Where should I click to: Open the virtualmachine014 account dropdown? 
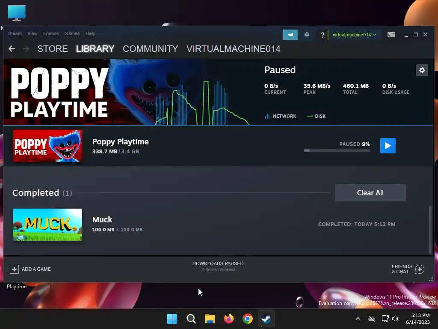tap(354, 35)
